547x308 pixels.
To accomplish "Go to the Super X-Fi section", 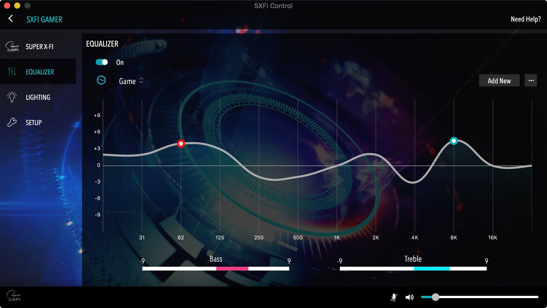I will click(40, 47).
